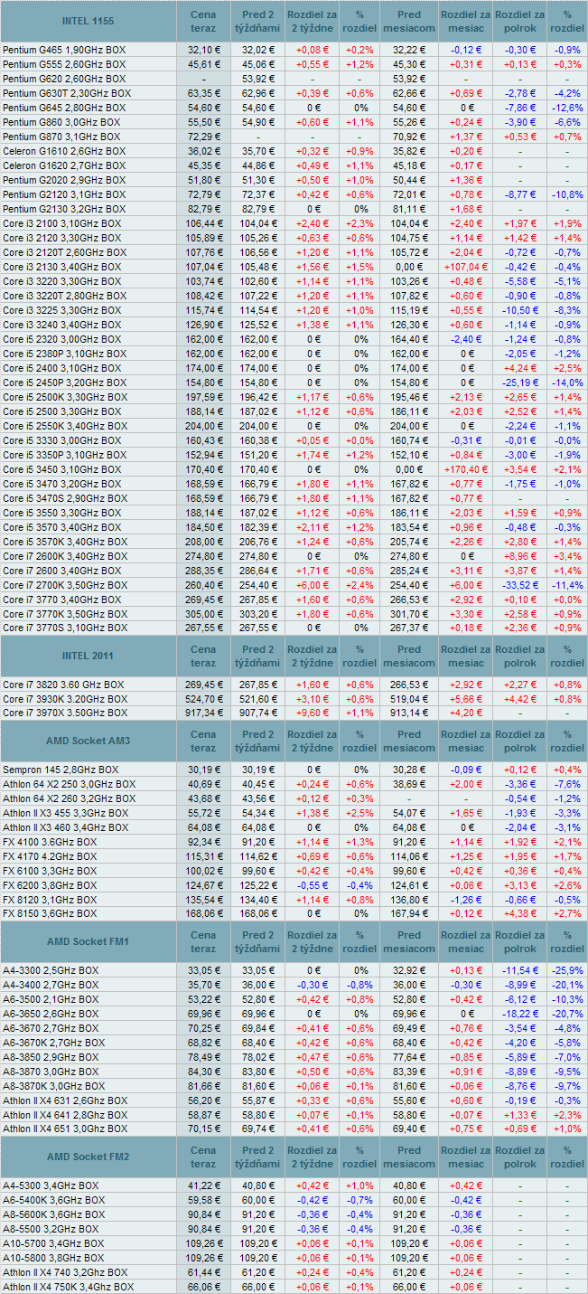Click the AMD Socket AM3 section header

[x=88, y=741]
